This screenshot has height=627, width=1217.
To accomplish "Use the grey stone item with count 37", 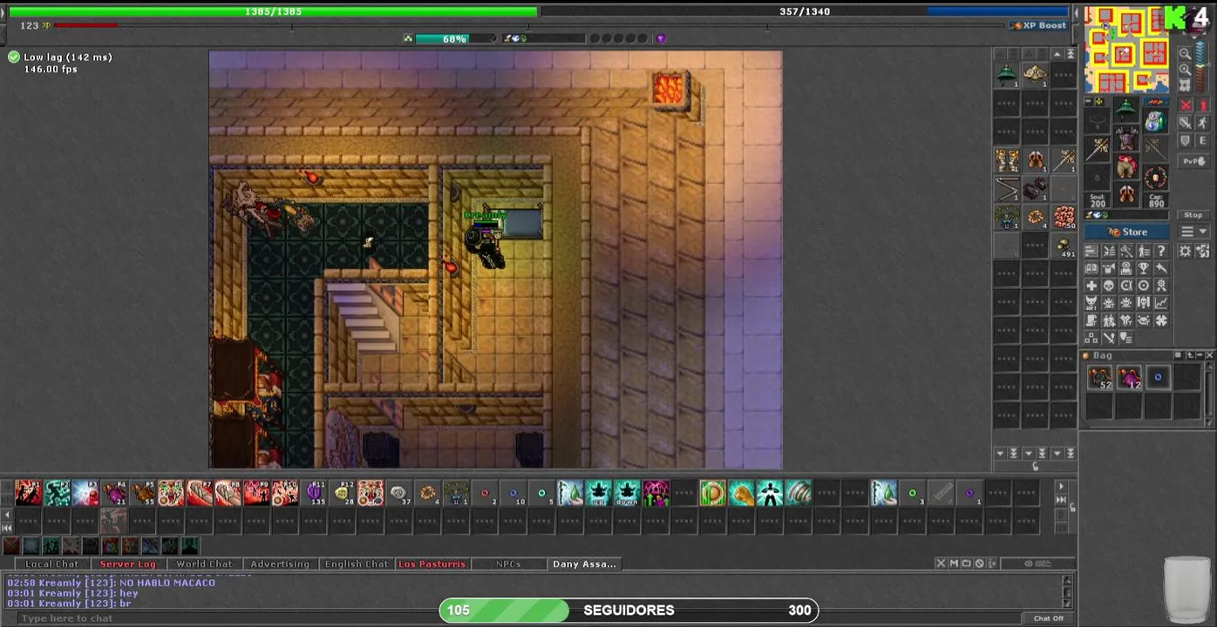I will (x=399, y=493).
